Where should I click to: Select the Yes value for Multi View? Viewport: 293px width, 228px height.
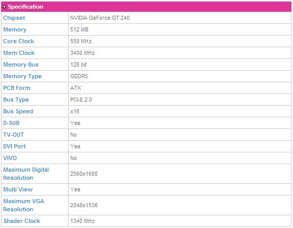pos(75,189)
